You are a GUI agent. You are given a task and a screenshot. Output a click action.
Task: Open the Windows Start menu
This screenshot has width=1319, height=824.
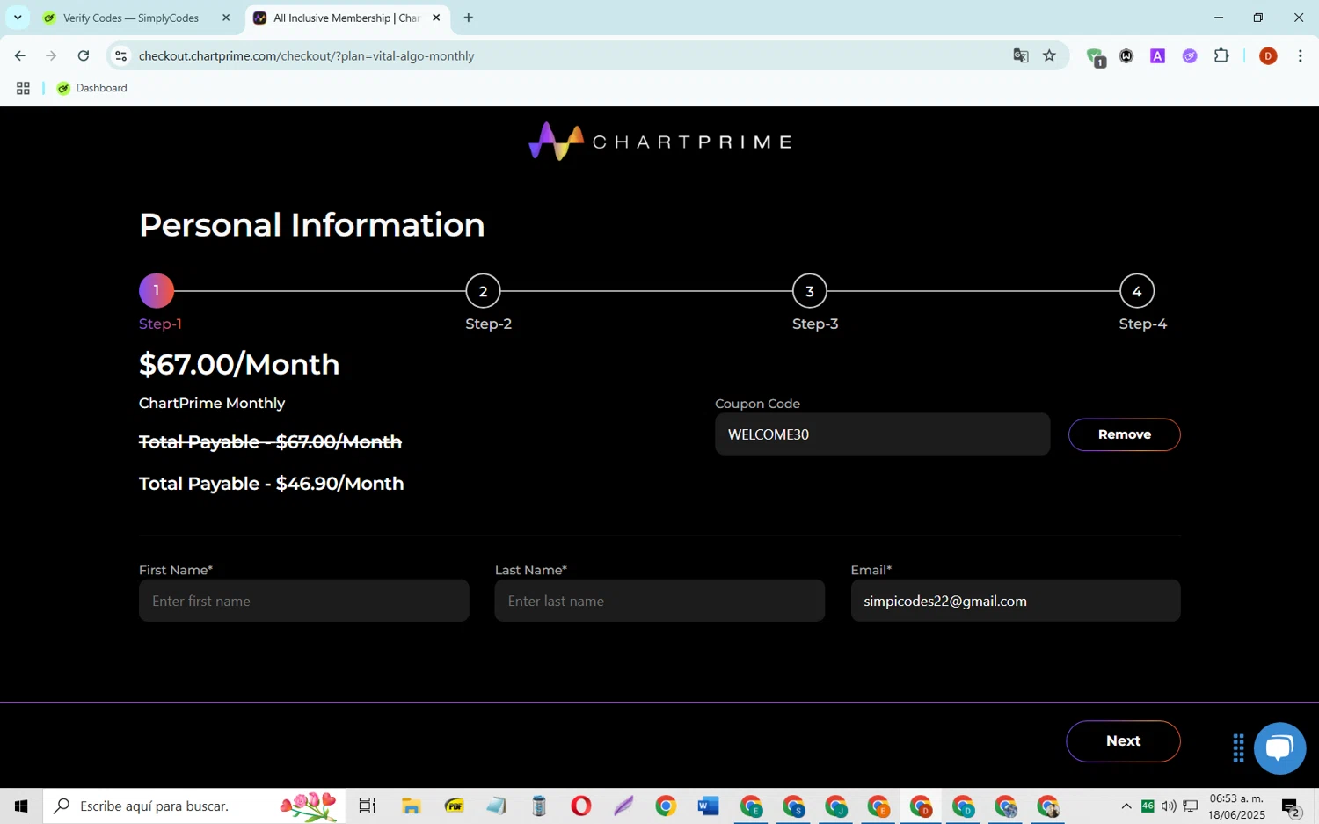pyautogui.click(x=21, y=806)
